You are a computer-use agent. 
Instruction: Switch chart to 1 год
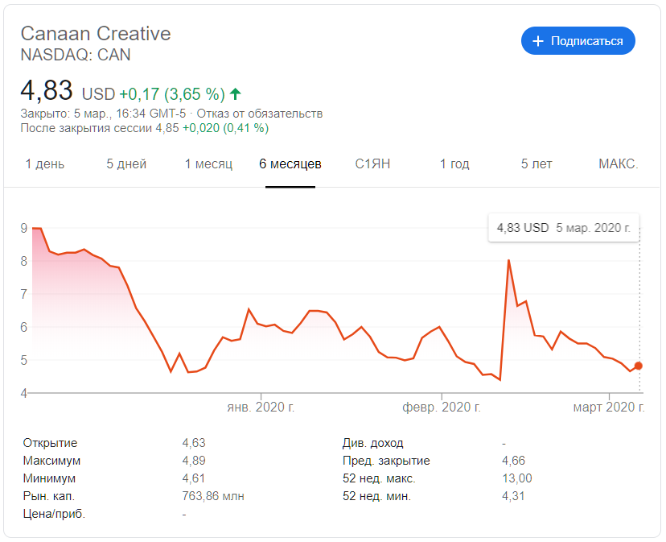pyautogui.click(x=454, y=163)
